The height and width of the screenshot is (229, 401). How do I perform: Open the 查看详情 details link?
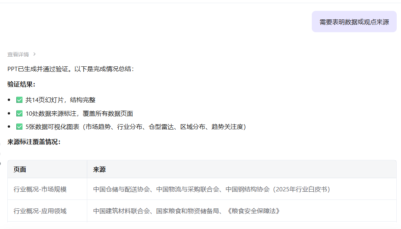tap(18, 54)
